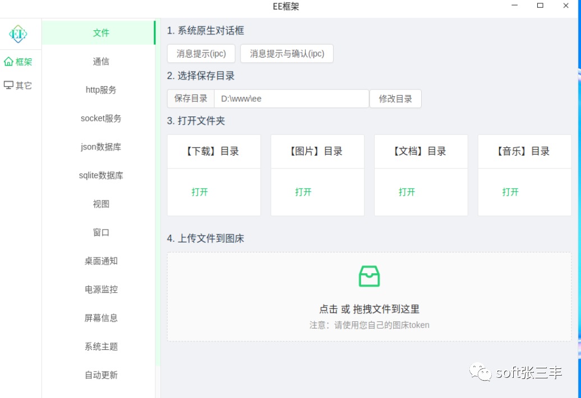Select 电源监控 in sidebar

pos(101,290)
